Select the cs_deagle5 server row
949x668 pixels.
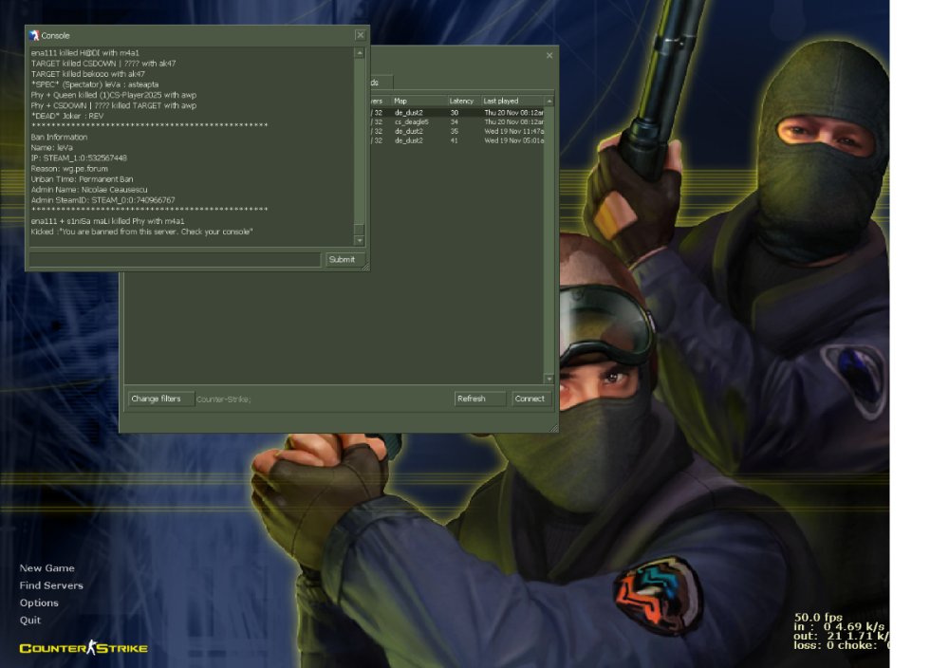pos(457,121)
